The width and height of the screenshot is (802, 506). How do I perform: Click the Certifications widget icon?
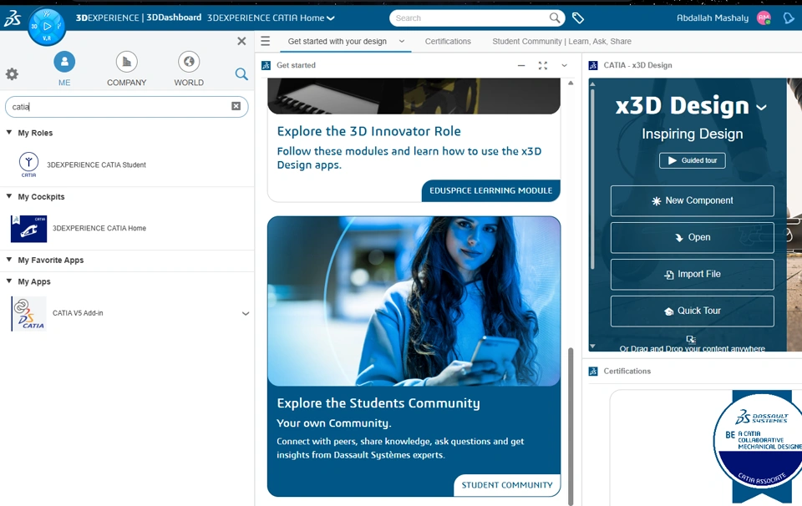coord(593,371)
